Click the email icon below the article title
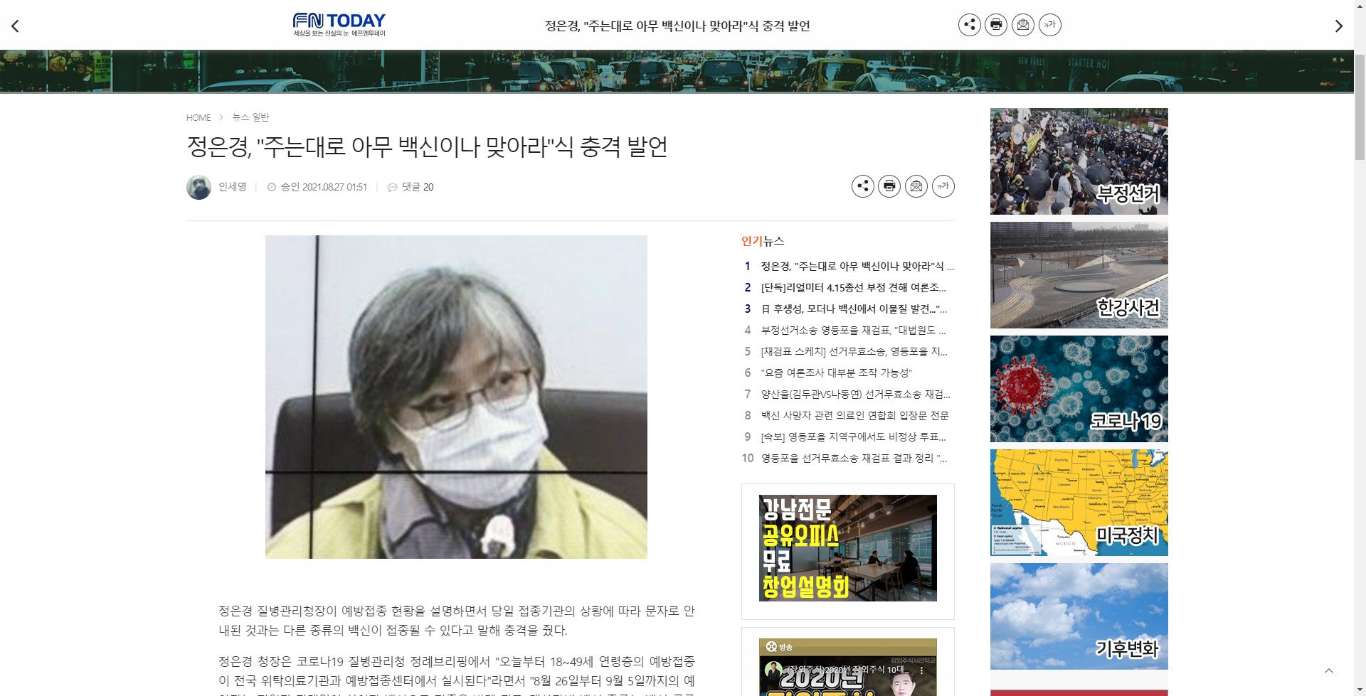 [x=916, y=186]
